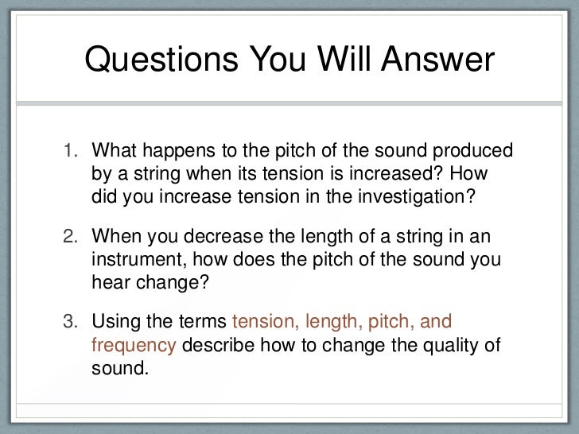Click the line 'What happens to the pitch'
The height and width of the screenshot is (434, 579).
tap(302, 151)
